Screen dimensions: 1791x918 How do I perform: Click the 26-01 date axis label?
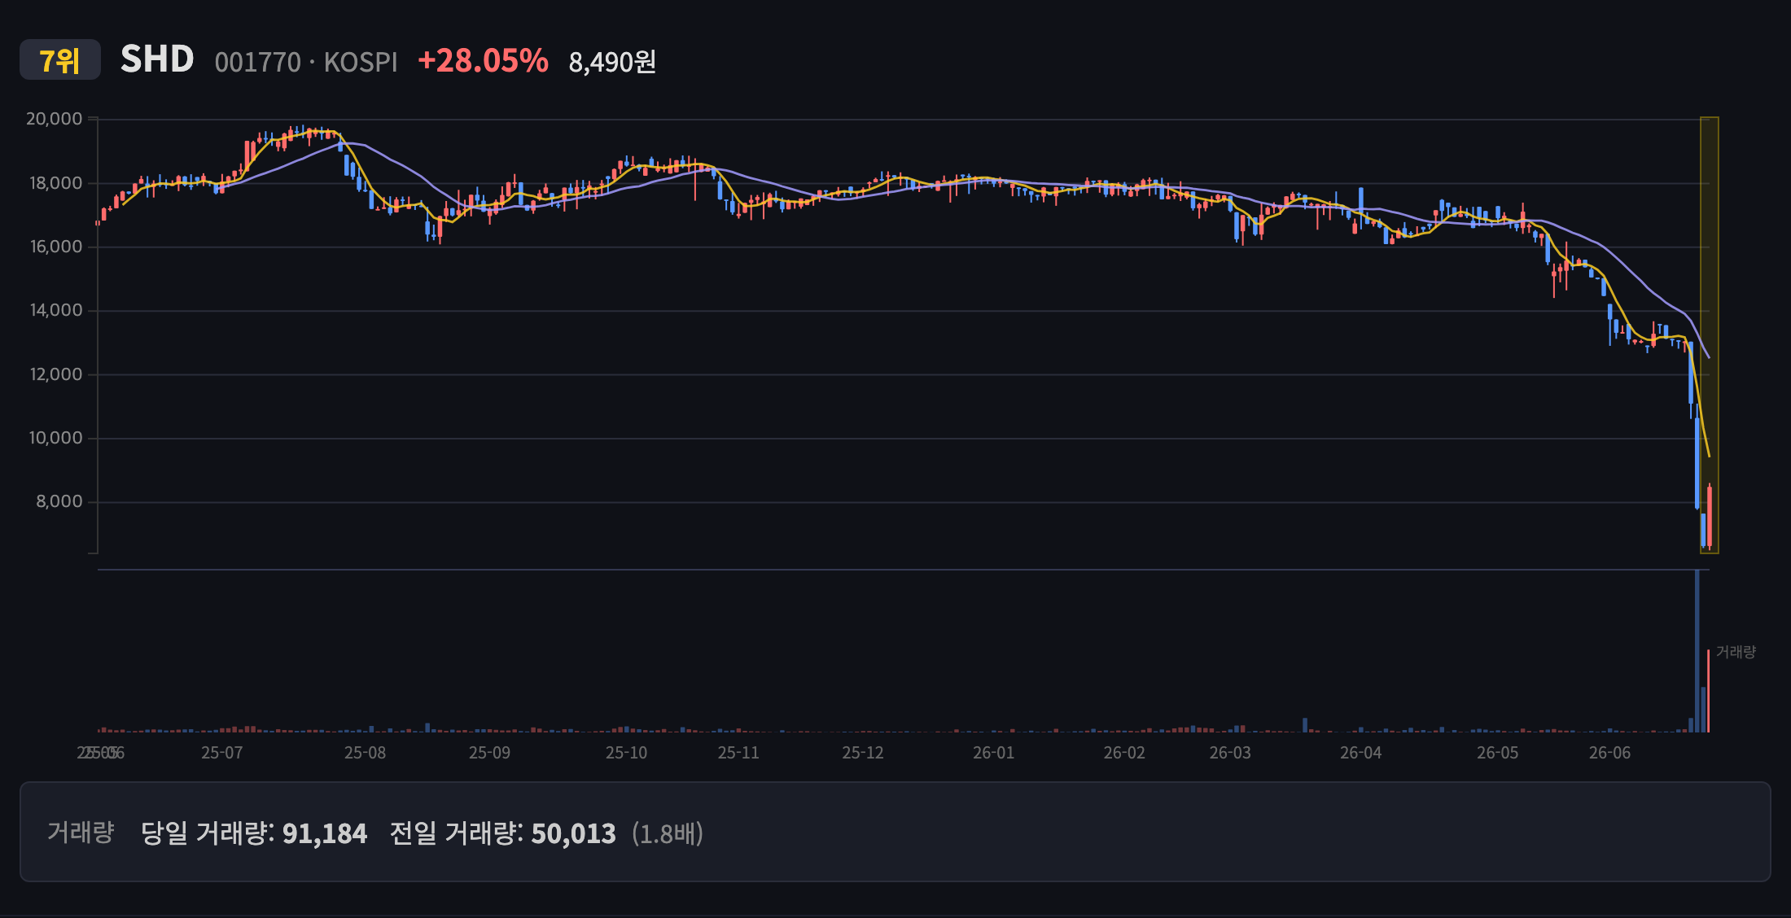click(994, 753)
